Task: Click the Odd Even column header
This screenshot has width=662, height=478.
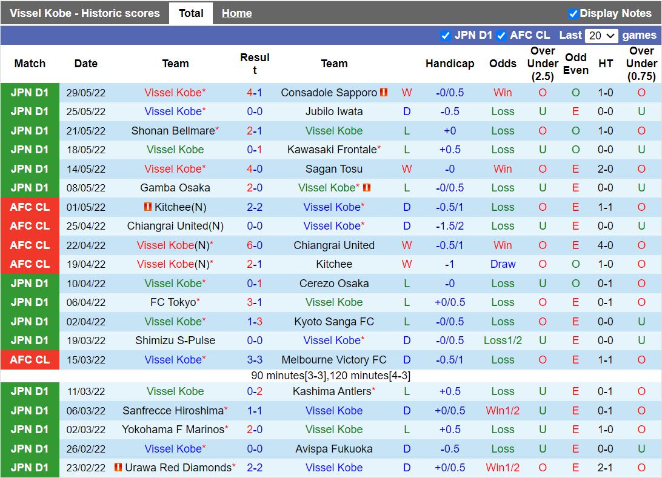Action: click(x=575, y=64)
